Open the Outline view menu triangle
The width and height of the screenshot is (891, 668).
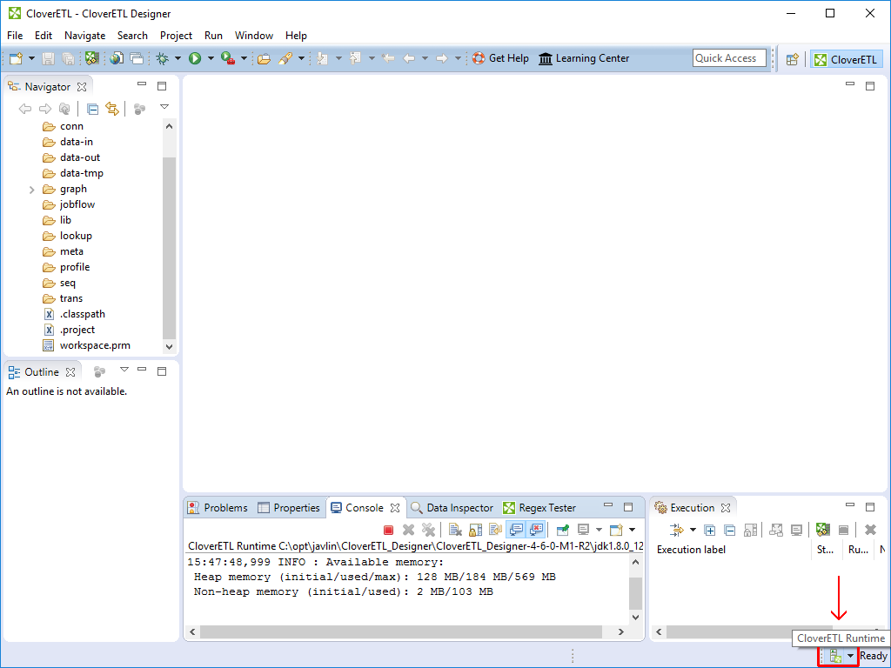coord(124,370)
